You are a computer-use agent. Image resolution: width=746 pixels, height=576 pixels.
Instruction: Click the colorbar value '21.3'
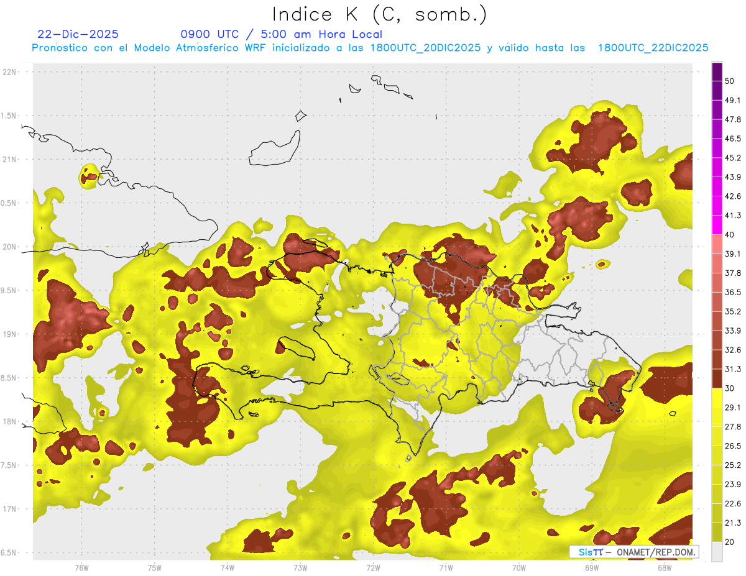[x=733, y=523]
